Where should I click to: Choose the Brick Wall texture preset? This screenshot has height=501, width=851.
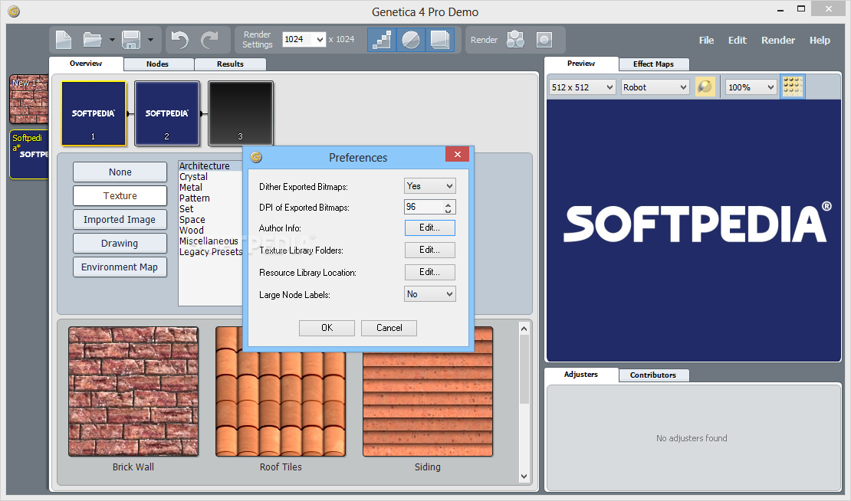point(133,391)
